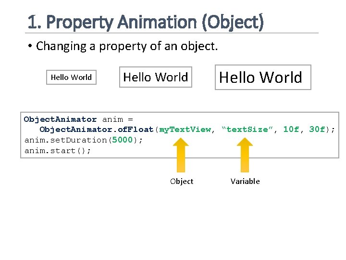Click the 'anim.start();' code line
Image resolution: width=346 pixels, height=260 pixels.
click(x=58, y=151)
